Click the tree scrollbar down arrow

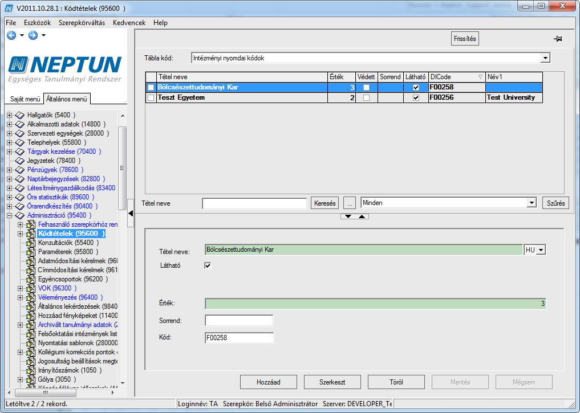123,383
